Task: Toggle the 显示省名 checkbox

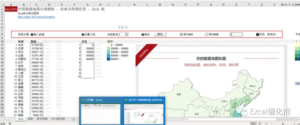Action: coord(181,35)
